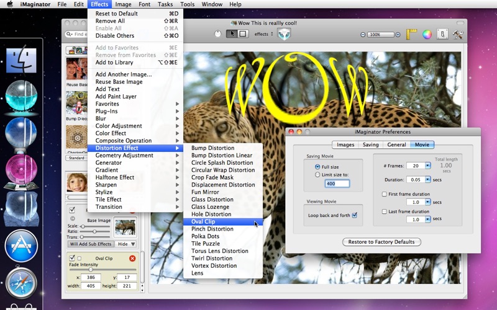
Task: Toggle the Oval Clip enabled checkbox
Action: [72, 258]
